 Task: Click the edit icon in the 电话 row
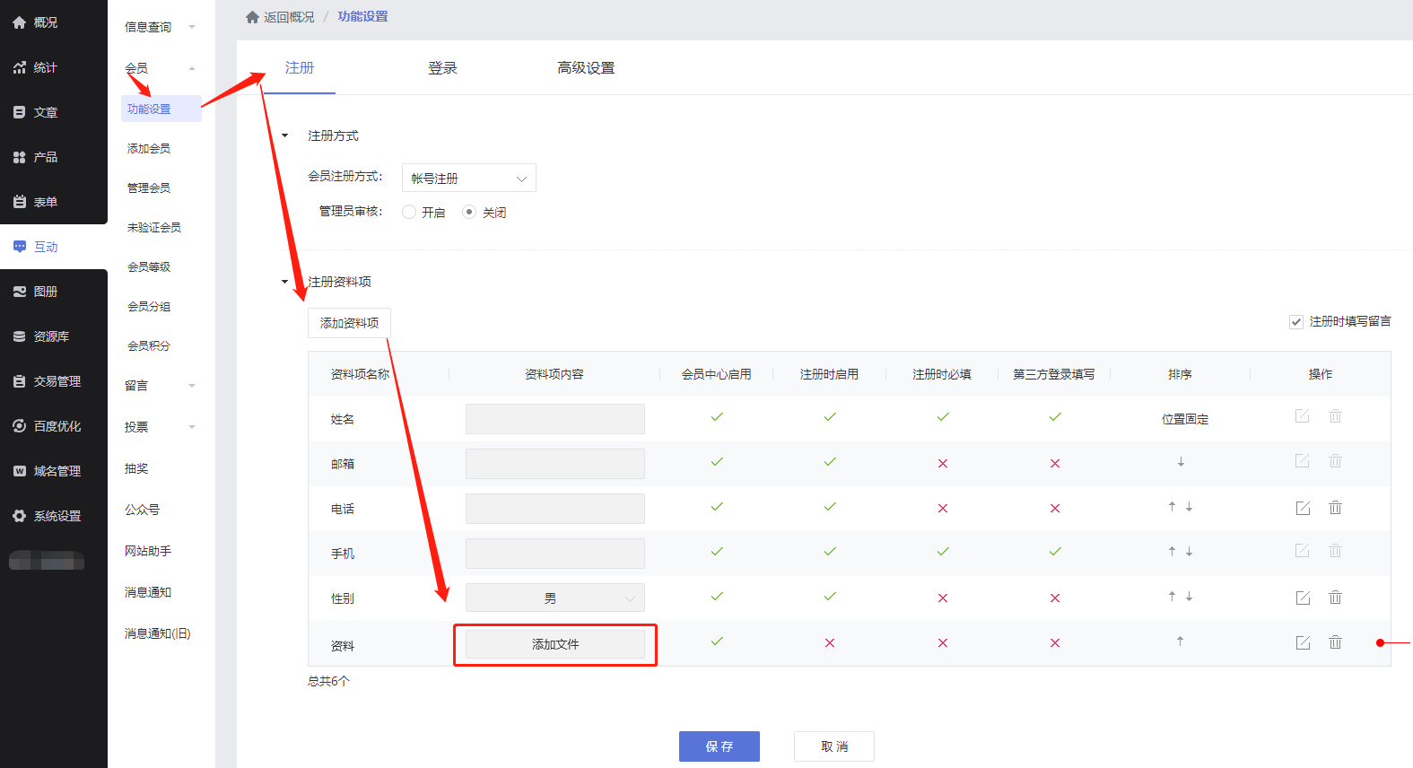pos(1303,508)
